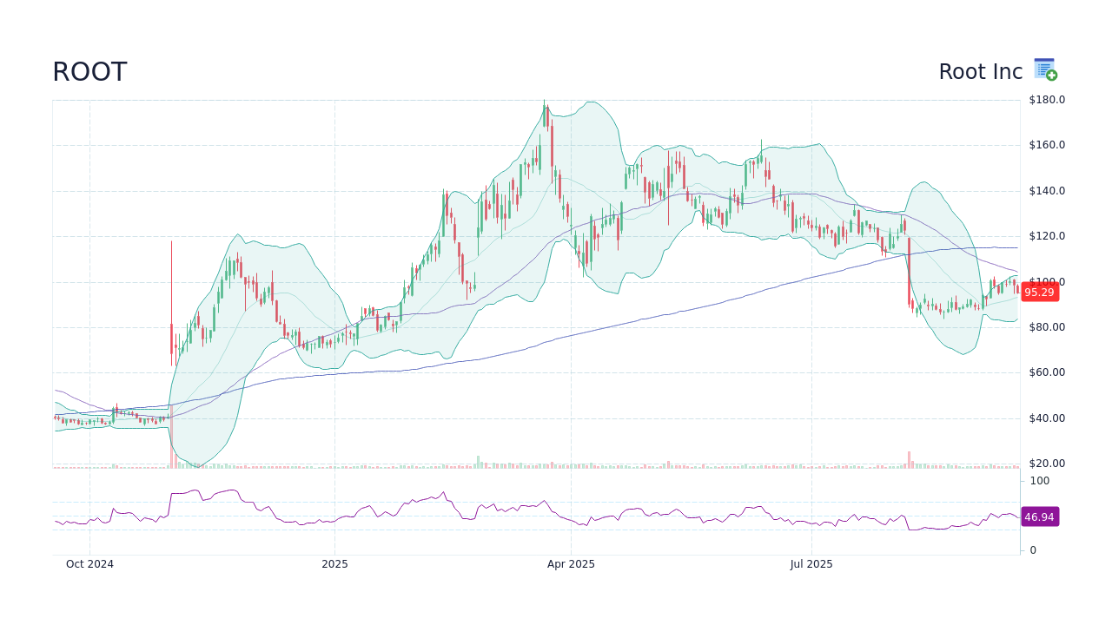This screenshot has height=625, width=1112.
Task: Click the $20.00 price axis label
Action: tap(1045, 463)
